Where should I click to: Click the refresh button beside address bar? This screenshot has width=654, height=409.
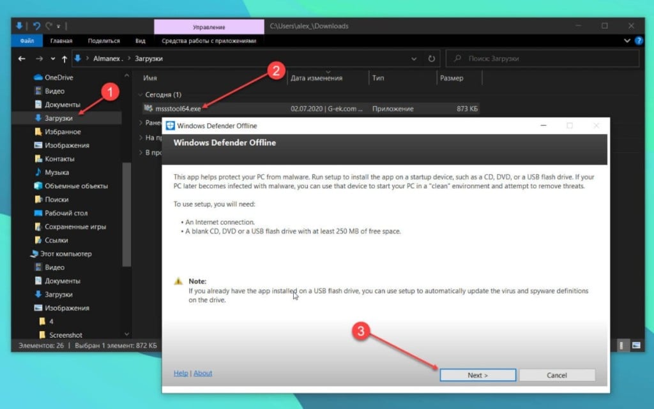point(432,59)
